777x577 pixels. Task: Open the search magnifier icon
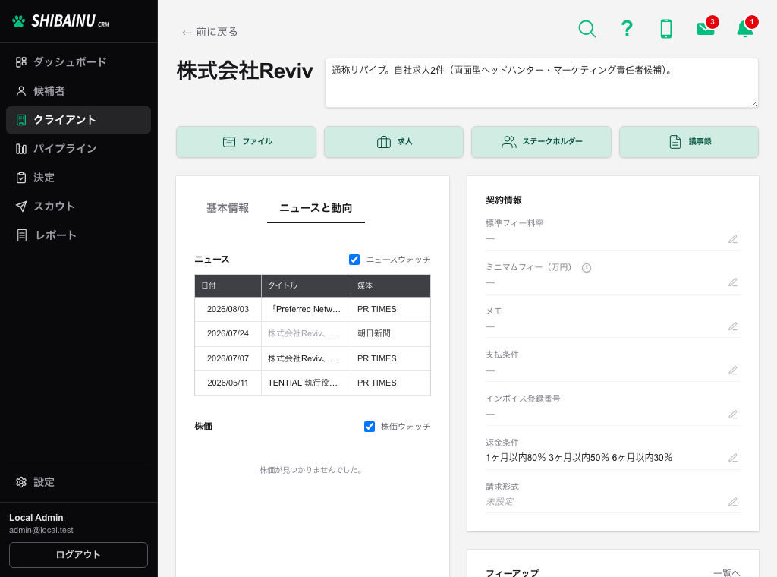click(x=587, y=29)
